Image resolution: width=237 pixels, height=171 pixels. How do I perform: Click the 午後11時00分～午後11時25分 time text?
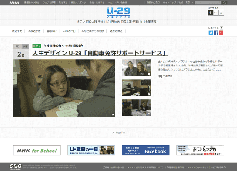63,46
